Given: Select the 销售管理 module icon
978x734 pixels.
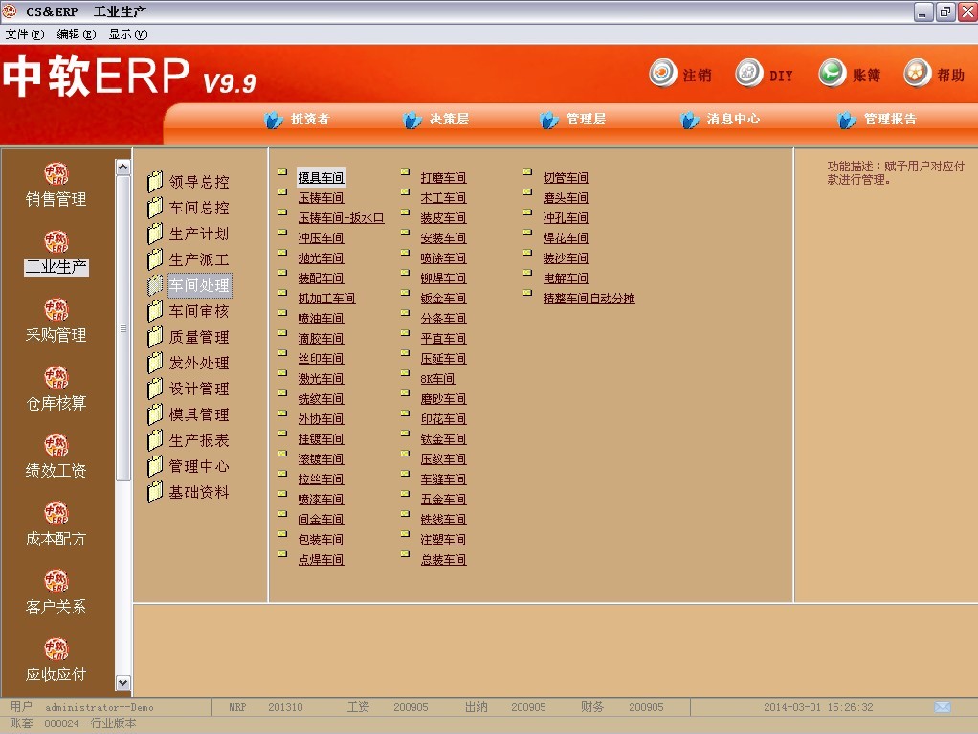Looking at the screenshot, I should (x=56, y=175).
